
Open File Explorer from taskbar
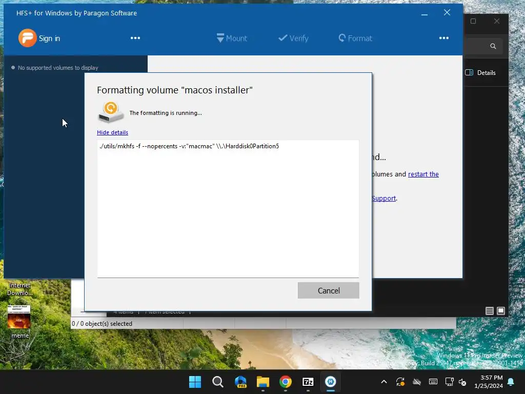[x=263, y=382]
